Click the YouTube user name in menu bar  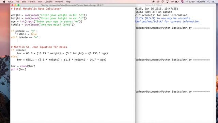tap(201, 2)
